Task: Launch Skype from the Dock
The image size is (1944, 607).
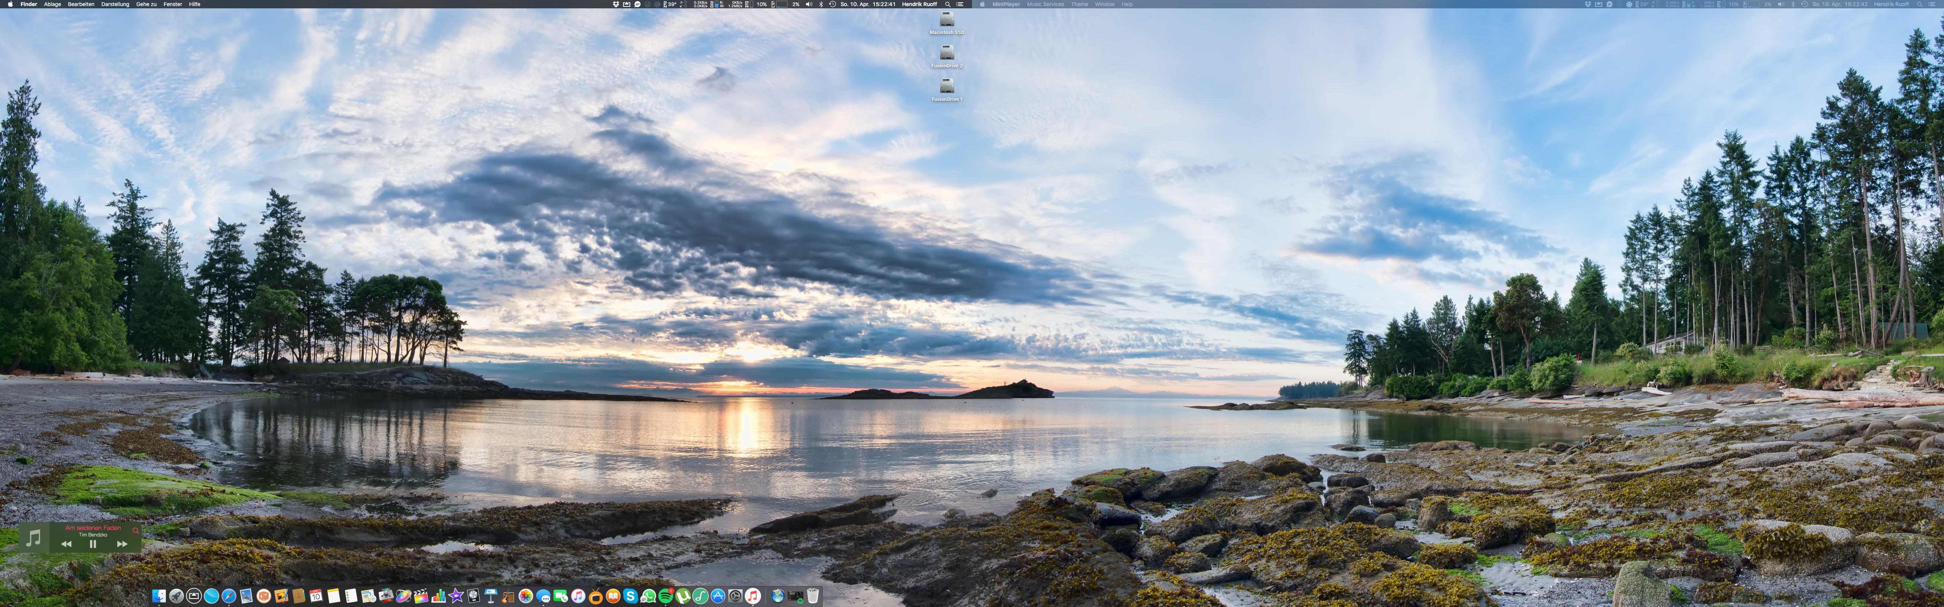Action: click(631, 596)
